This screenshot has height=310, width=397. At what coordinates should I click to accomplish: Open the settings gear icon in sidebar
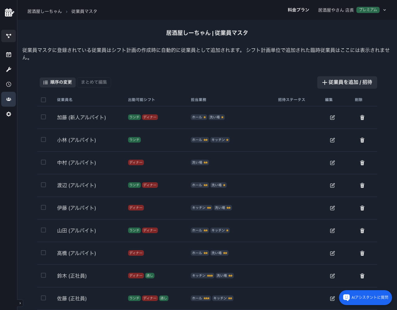[8, 114]
